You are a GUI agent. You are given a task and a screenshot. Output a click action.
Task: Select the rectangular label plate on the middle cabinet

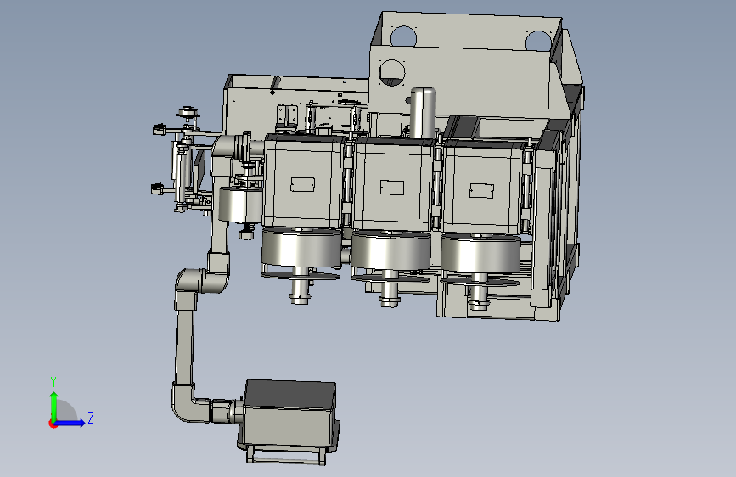click(392, 188)
